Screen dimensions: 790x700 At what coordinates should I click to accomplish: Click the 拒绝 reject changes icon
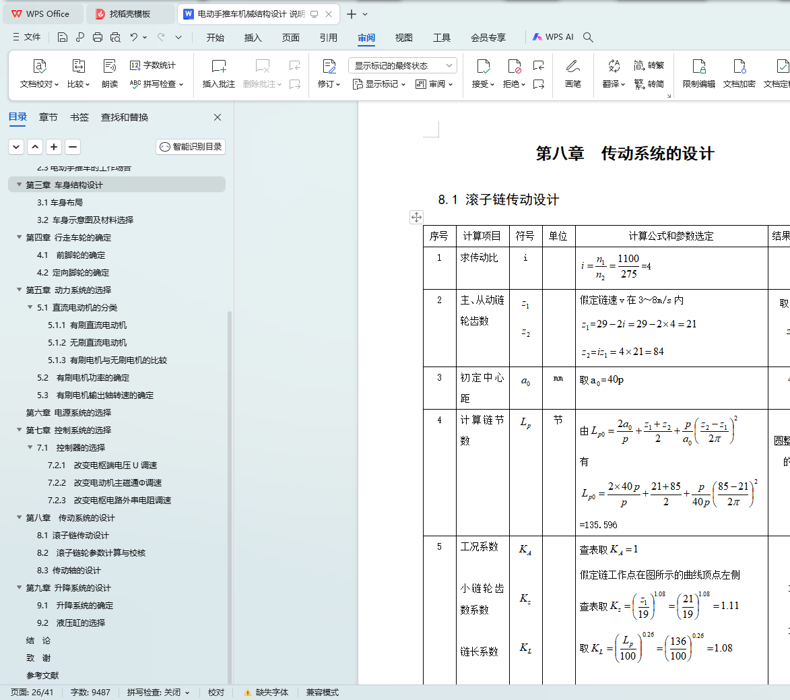click(515, 67)
